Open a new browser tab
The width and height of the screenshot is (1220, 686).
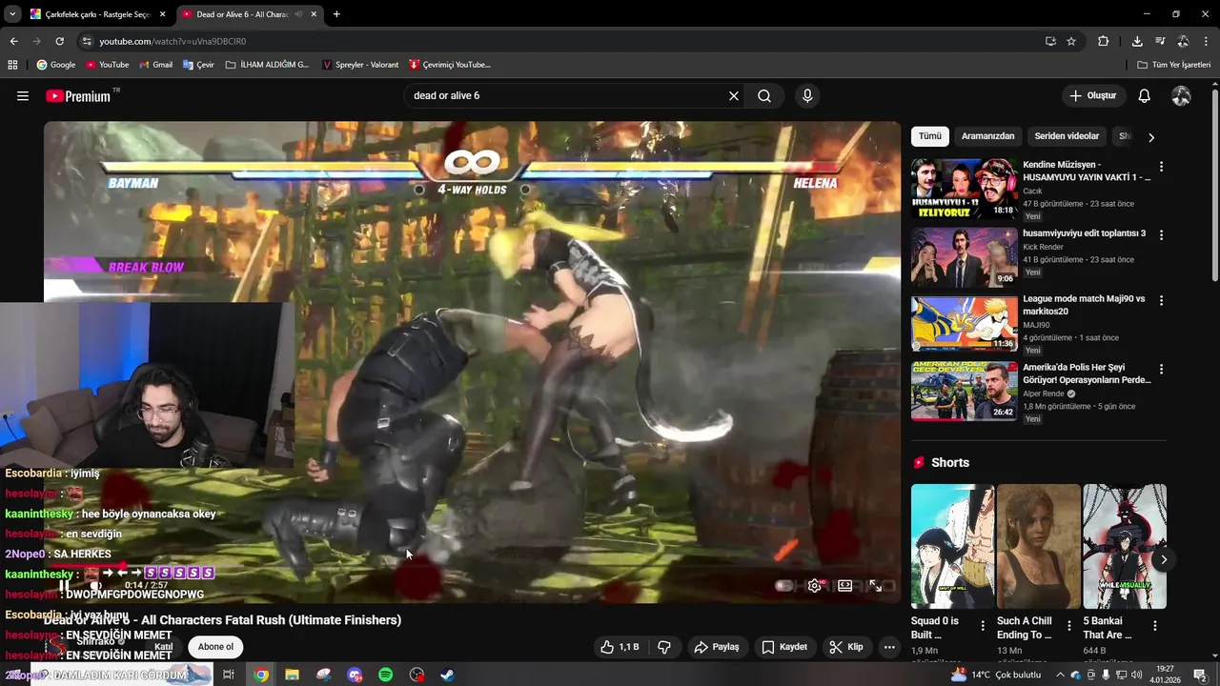(x=336, y=14)
